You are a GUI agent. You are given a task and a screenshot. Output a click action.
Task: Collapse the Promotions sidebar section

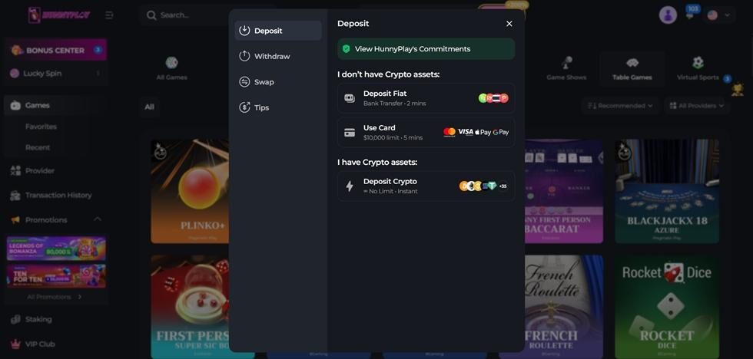point(98,219)
